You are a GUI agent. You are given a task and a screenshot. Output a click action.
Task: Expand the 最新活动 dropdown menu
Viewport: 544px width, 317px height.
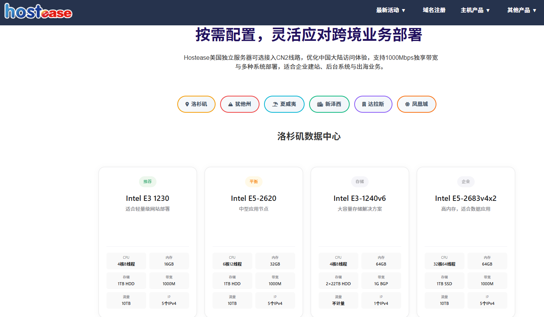point(391,10)
